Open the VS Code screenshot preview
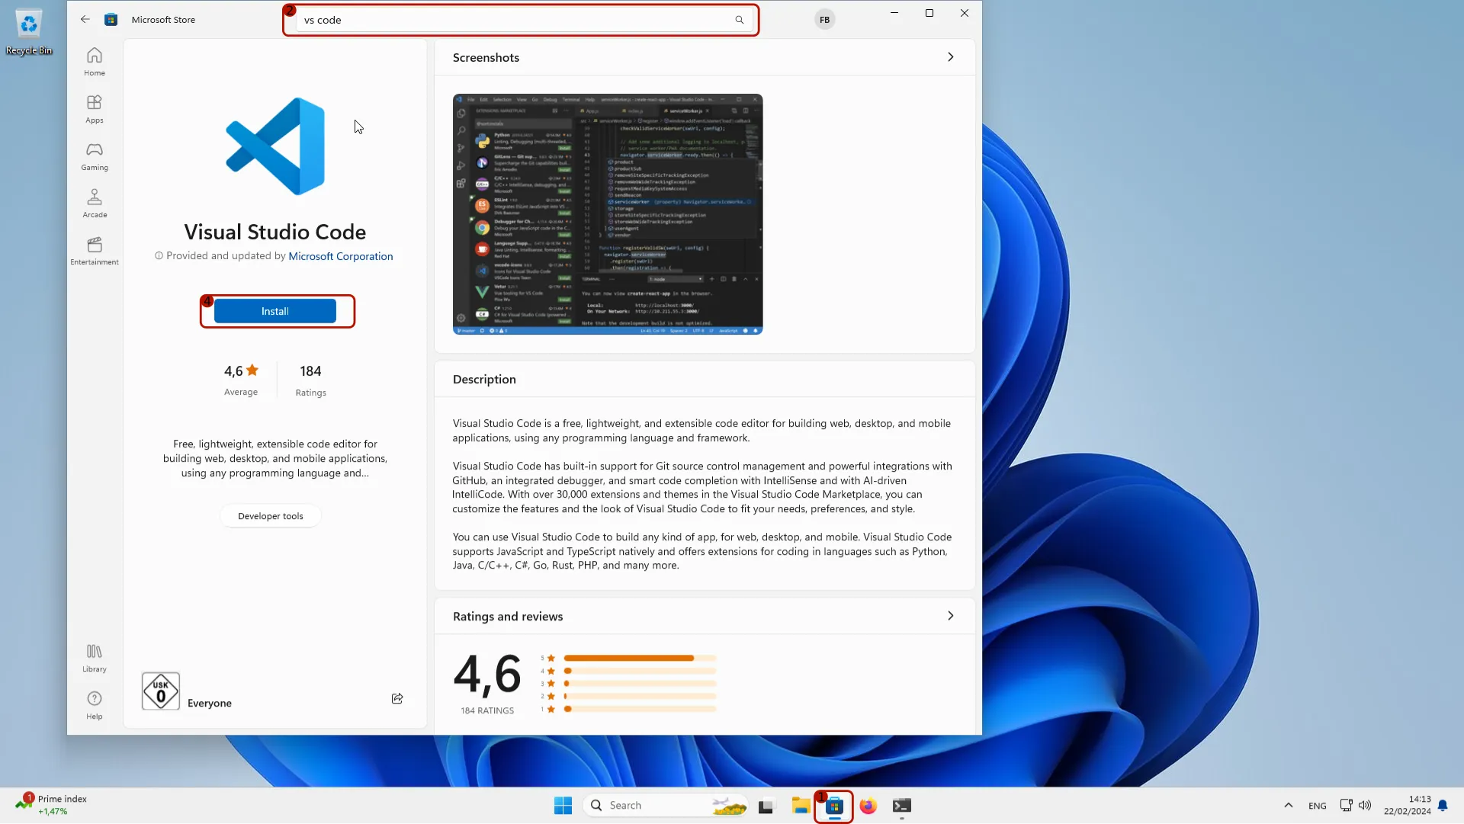Viewport: 1464px width, 824px height. [606, 214]
